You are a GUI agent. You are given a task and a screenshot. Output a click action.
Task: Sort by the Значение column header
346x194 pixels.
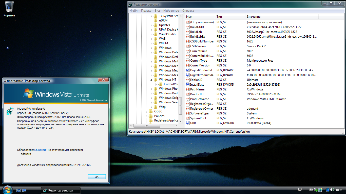282,16
